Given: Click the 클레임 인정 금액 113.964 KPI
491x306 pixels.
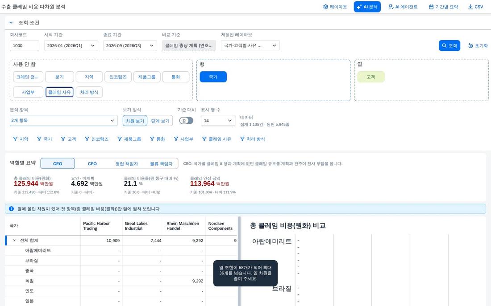Looking at the screenshot, I should 212,185.
